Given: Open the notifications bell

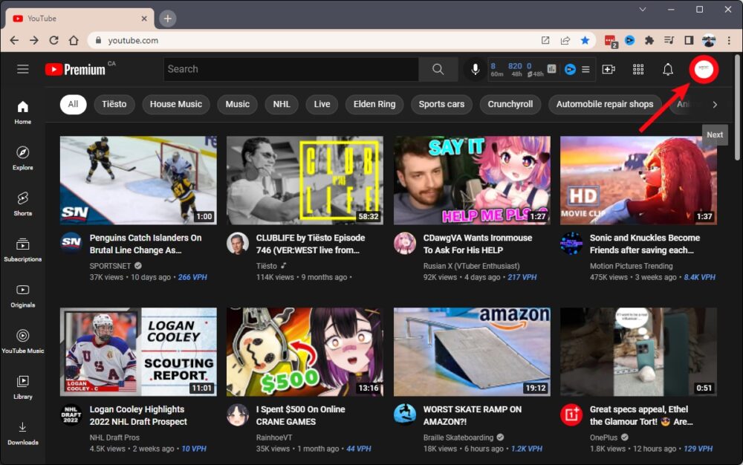Looking at the screenshot, I should (x=668, y=69).
